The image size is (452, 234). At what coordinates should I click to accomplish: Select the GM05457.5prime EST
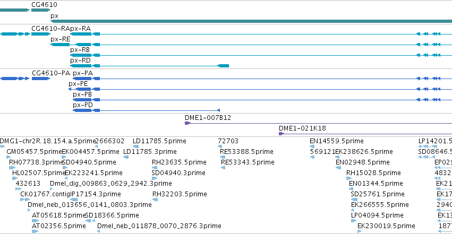coord(8,157)
